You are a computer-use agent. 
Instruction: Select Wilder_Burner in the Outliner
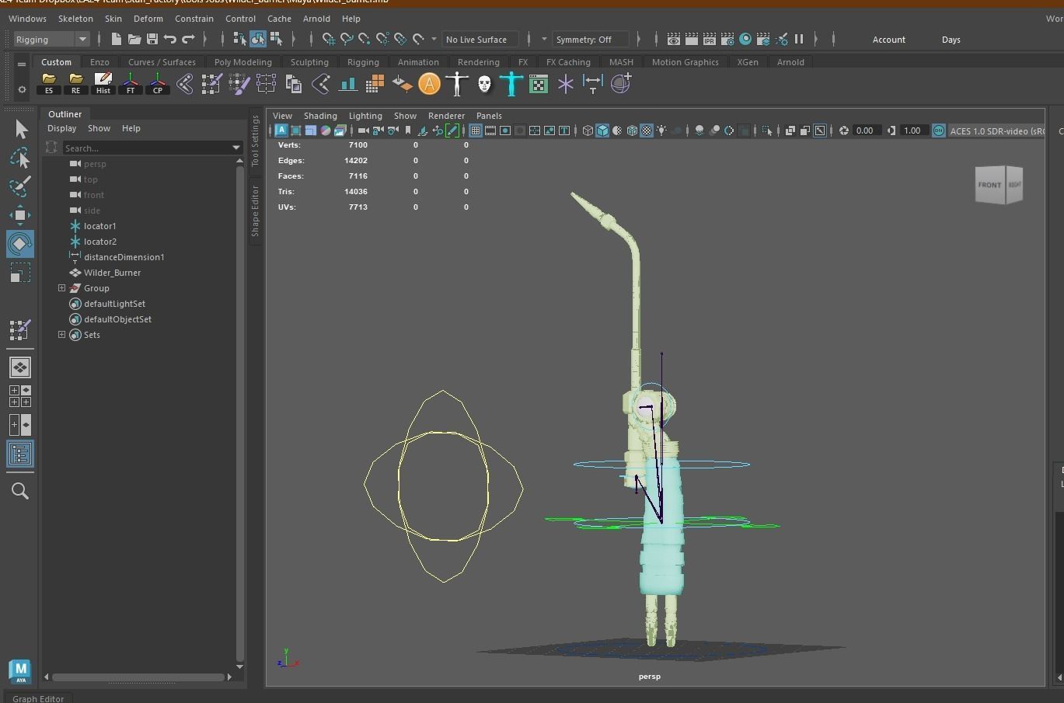[112, 273]
